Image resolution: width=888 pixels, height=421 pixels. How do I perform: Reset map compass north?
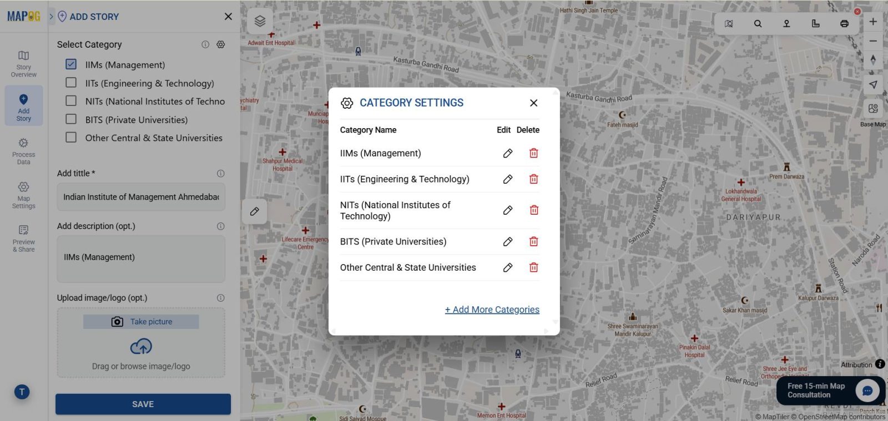click(x=873, y=60)
